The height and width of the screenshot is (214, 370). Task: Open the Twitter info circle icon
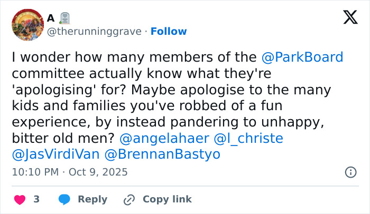[x=350, y=172]
